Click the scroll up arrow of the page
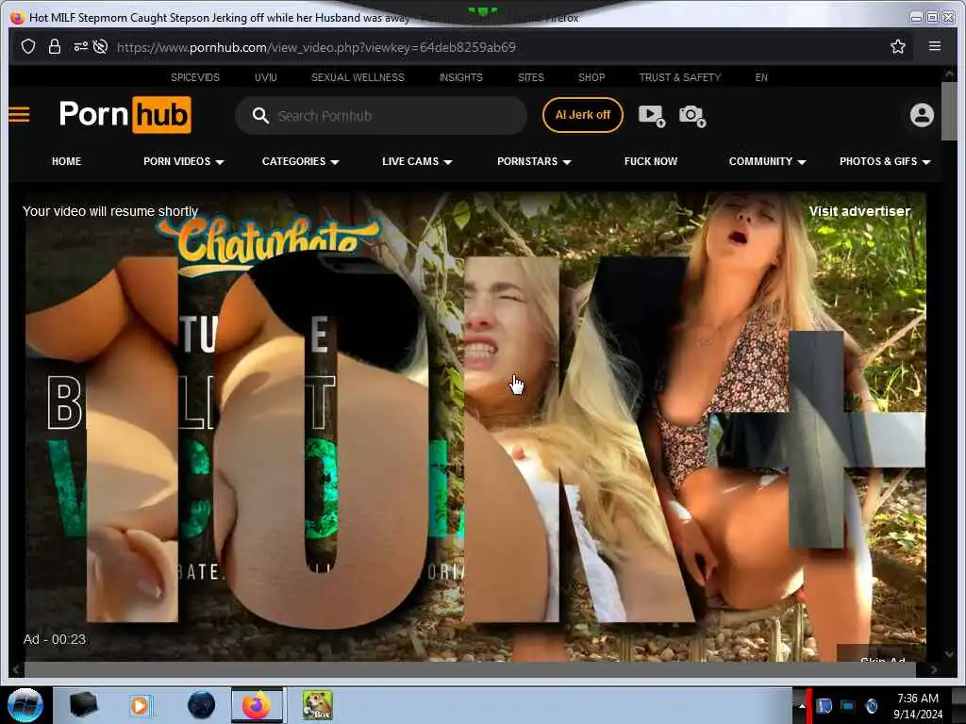 (x=949, y=74)
